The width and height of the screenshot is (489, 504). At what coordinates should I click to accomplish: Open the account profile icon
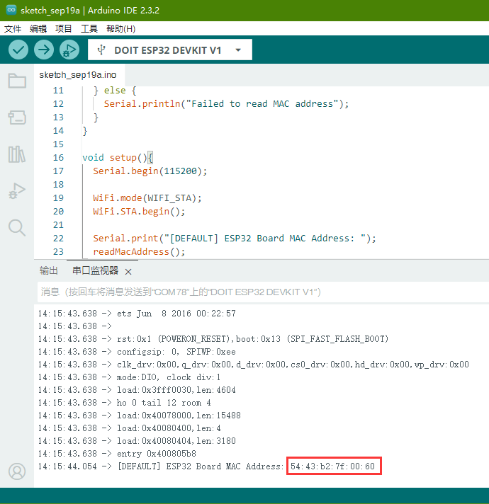coord(17,471)
